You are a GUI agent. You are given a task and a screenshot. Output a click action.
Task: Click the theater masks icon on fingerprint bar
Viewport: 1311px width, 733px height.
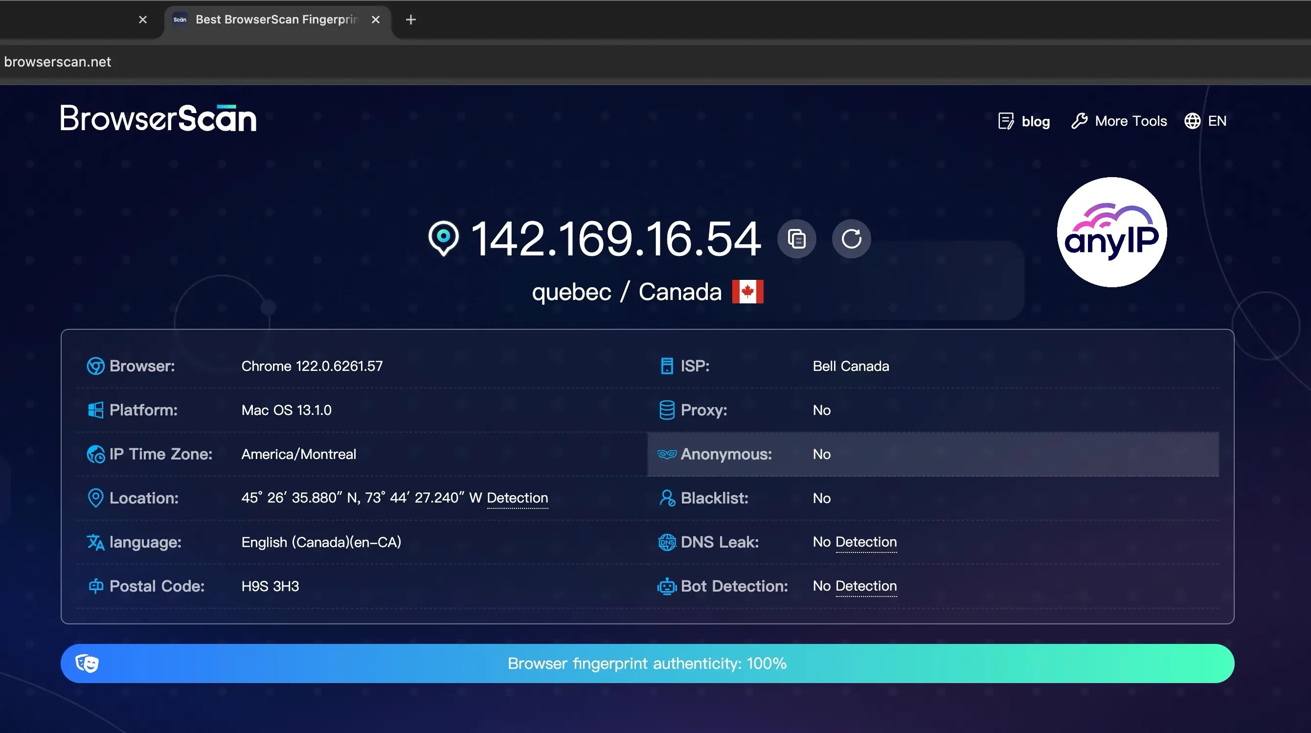click(87, 663)
